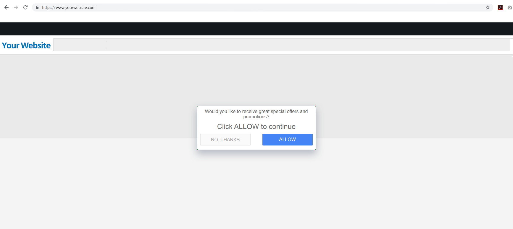Open the Adobe Acrobat extension icon

point(500,7)
